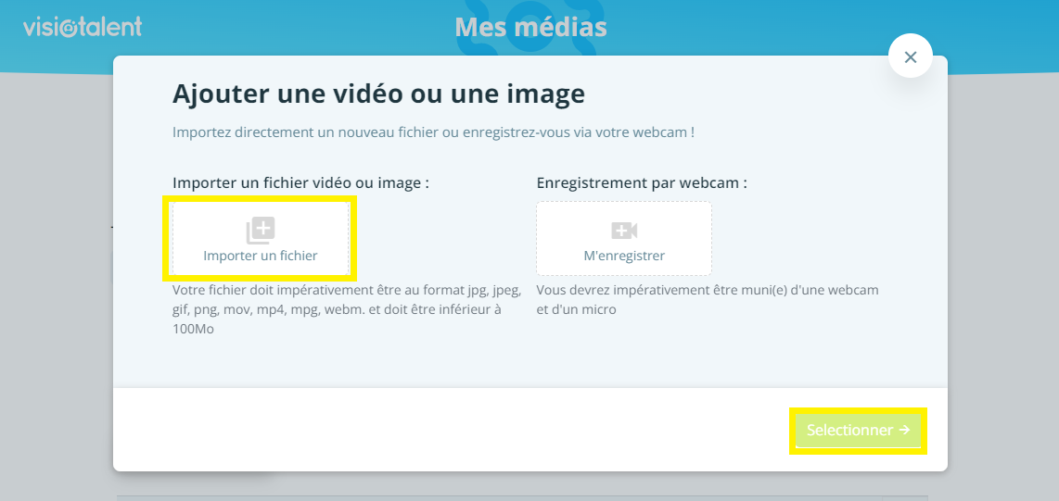The width and height of the screenshot is (1059, 501).
Task: Click the "Enregistrement par webcam" heading
Action: (x=642, y=182)
